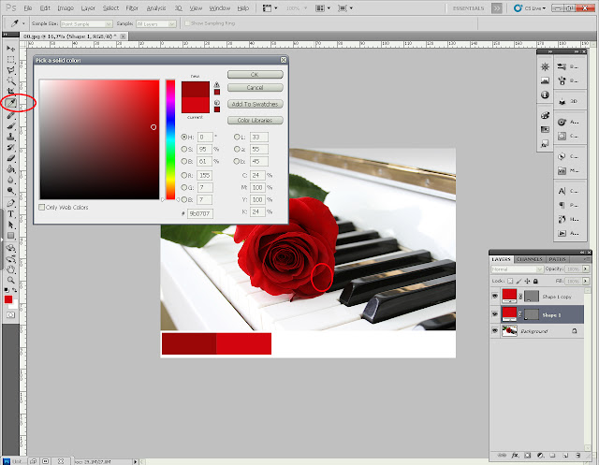The height and width of the screenshot is (465, 599).
Task: Hide the Background layer
Action: pos(495,330)
